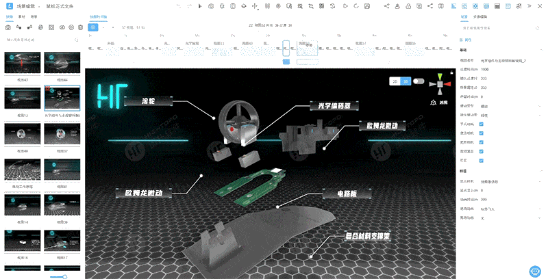The width and height of the screenshot is (548, 279).
Task: Select the 视图41 snapshot thumbnail
Action: 62,170
